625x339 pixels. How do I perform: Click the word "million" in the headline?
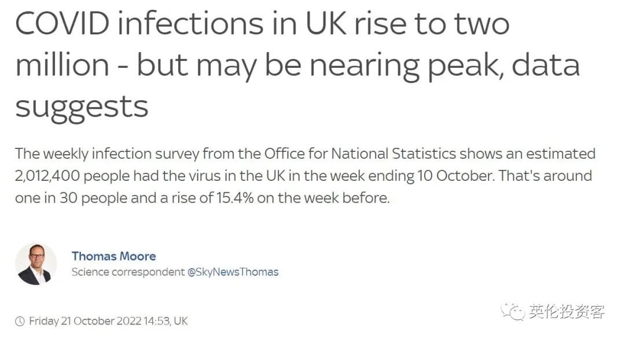[x=62, y=65]
